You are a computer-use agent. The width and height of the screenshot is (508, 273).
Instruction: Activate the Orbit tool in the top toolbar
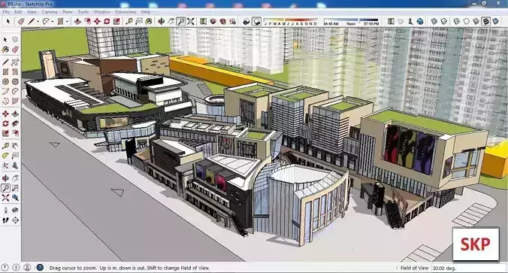pyautogui.click(x=161, y=21)
